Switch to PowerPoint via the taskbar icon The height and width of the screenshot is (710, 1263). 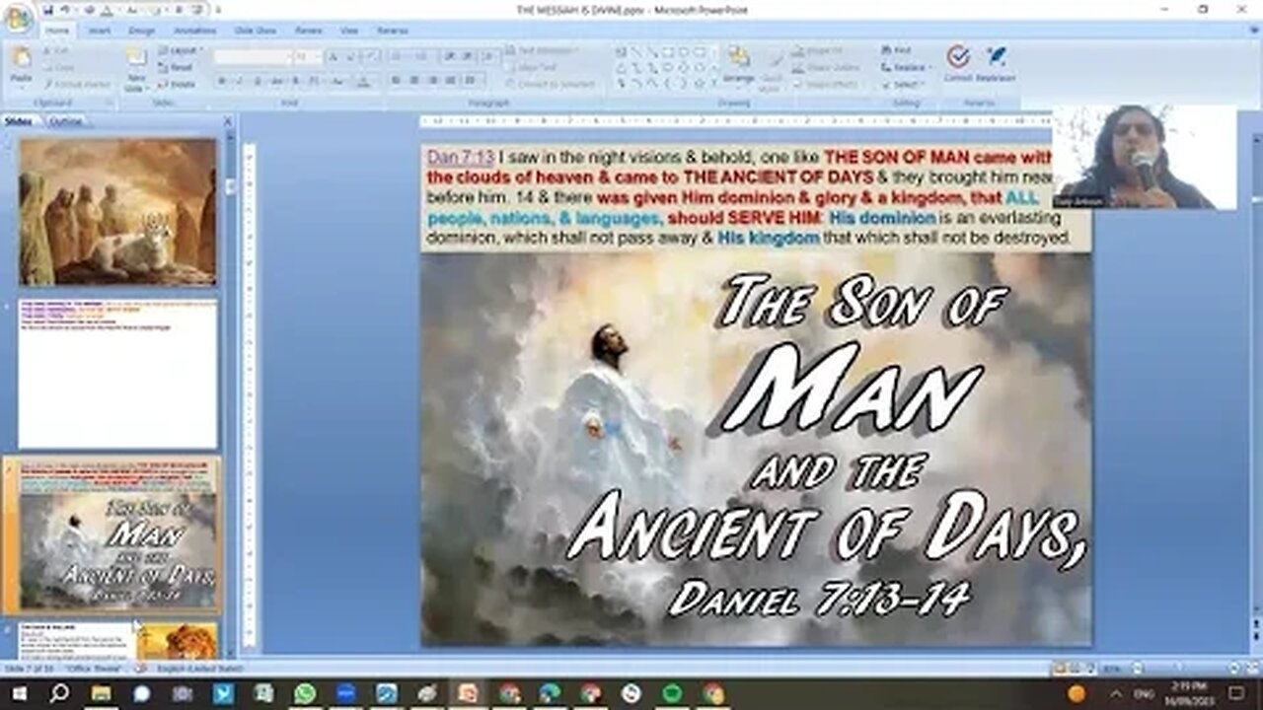(468, 693)
